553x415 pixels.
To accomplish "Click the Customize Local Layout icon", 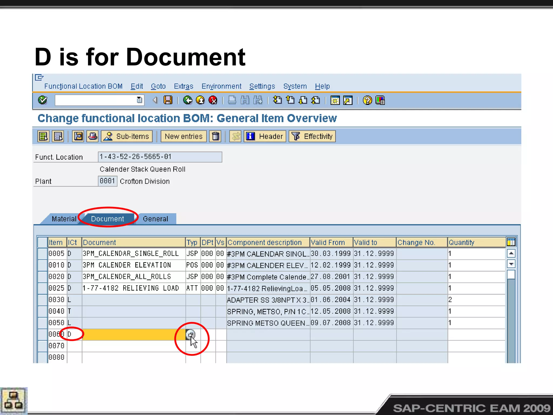I will [x=380, y=100].
